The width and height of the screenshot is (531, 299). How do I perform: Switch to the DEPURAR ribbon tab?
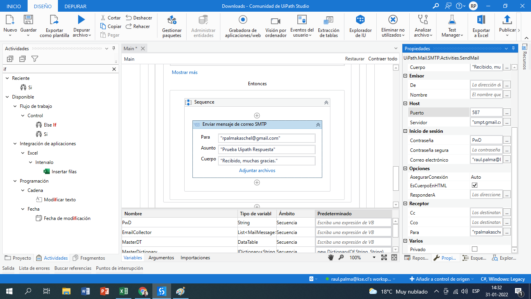click(75, 6)
